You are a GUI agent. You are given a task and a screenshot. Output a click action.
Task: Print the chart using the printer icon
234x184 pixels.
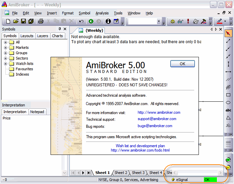pos(41,21)
